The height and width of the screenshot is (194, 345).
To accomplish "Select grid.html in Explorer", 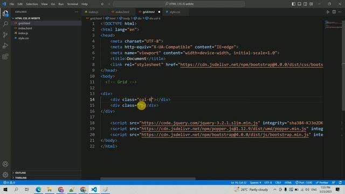I will click(x=24, y=23).
